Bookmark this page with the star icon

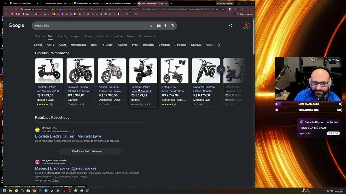(x=223, y=9)
